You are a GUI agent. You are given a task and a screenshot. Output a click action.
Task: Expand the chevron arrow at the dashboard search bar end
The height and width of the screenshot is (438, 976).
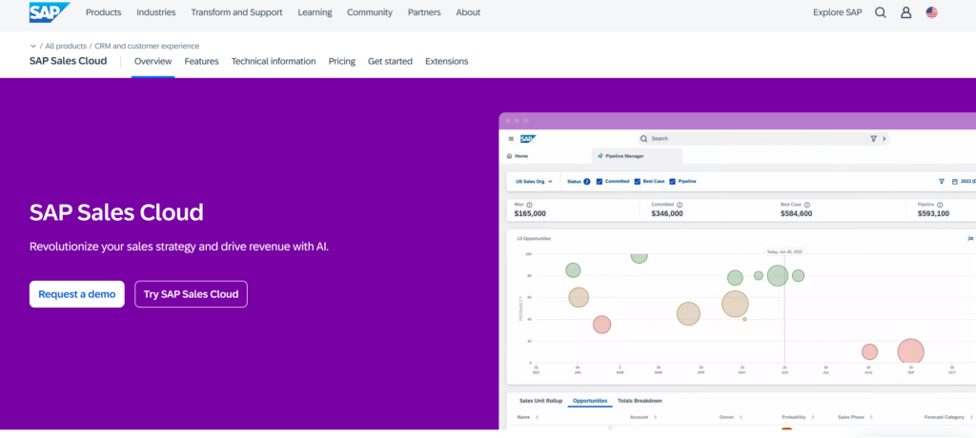[x=884, y=139]
